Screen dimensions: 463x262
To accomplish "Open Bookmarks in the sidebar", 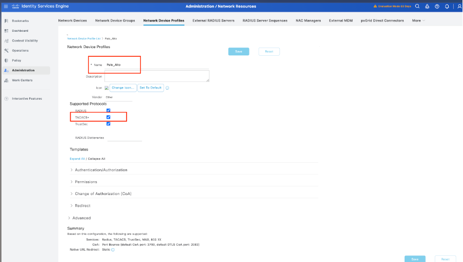I will click(20, 21).
